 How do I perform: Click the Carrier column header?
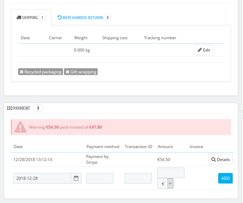click(x=55, y=38)
